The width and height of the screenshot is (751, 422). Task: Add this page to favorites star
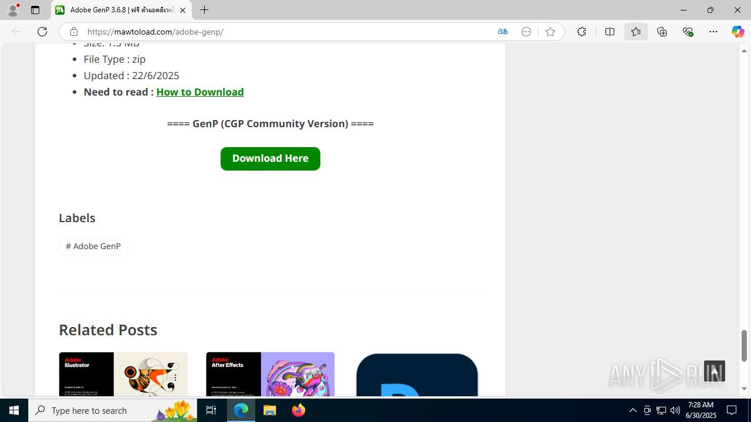(x=550, y=32)
